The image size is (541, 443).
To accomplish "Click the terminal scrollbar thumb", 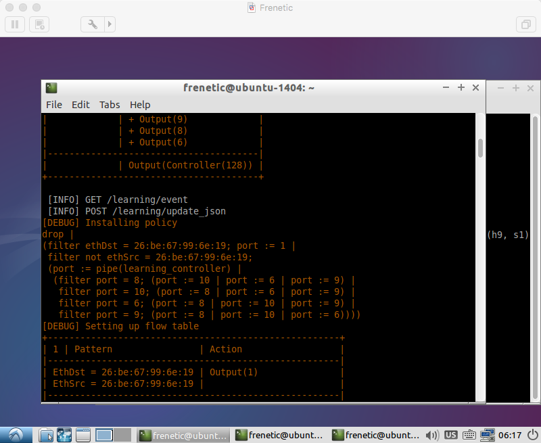I will (480, 147).
